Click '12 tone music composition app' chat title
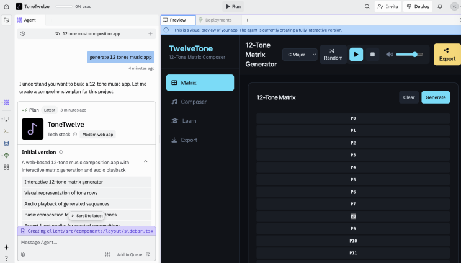Image resolution: width=461 pixels, height=263 pixels. pyautogui.click(x=91, y=33)
